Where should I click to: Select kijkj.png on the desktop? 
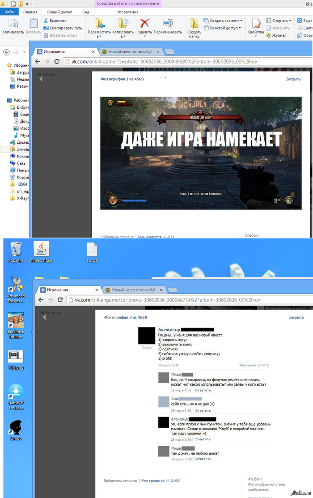(16, 360)
